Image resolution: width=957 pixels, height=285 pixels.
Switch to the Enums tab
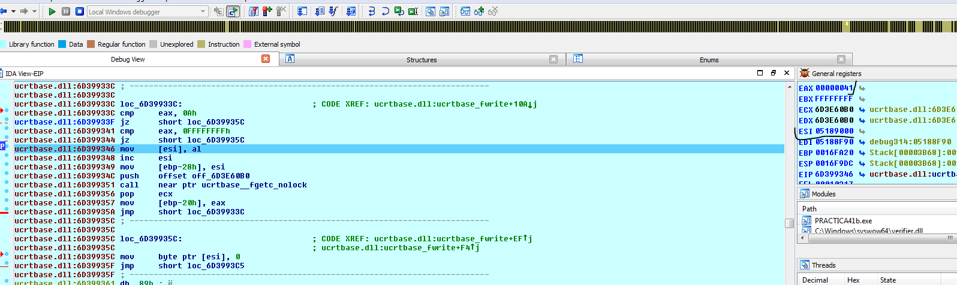point(709,60)
